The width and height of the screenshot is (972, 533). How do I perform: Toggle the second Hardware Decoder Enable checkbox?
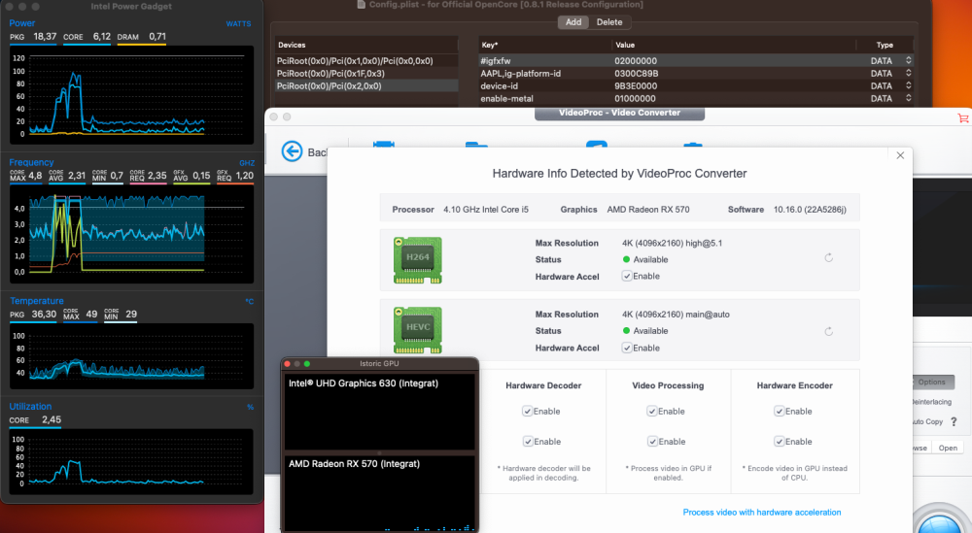point(528,442)
